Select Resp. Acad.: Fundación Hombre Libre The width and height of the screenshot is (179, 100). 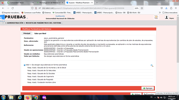pos(42,82)
